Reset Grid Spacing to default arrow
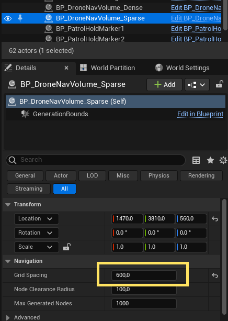This screenshot has width=228, height=321. click(x=215, y=275)
